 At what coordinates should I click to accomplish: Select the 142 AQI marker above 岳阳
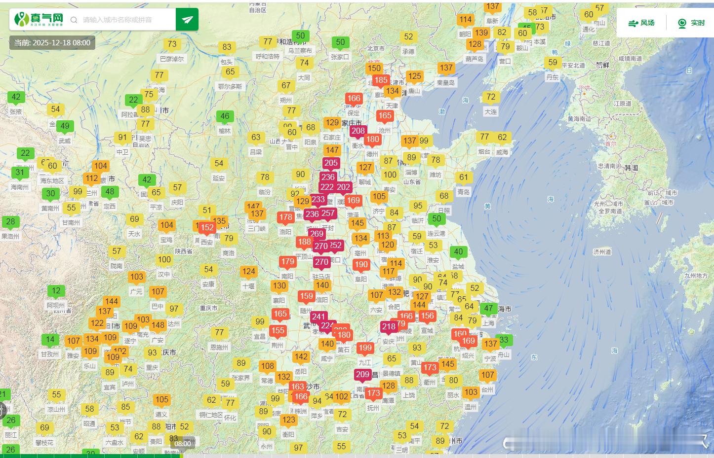(301, 357)
